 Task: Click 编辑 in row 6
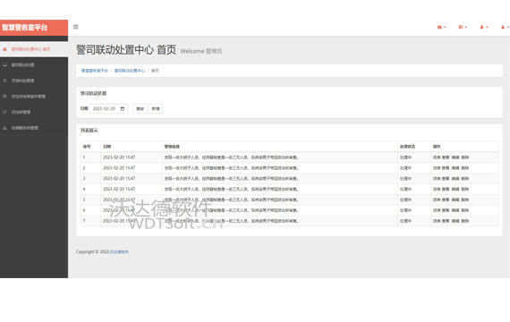pyautogui.click(x=455, y=210)
